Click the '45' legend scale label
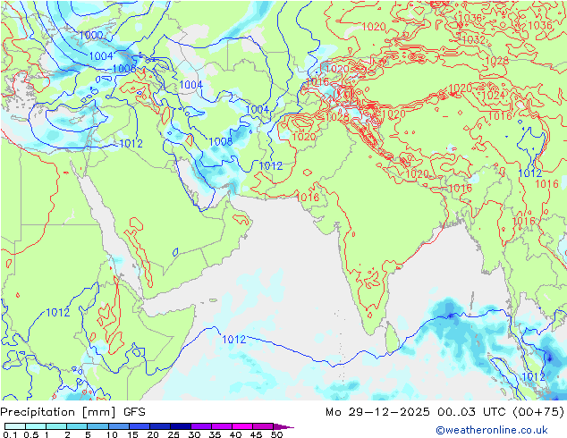 [256, 434]
